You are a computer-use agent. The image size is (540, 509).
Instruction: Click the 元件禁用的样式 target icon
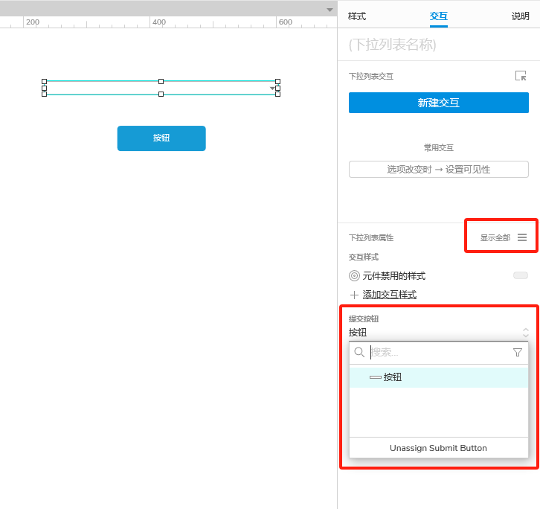[x=354, y=275]
